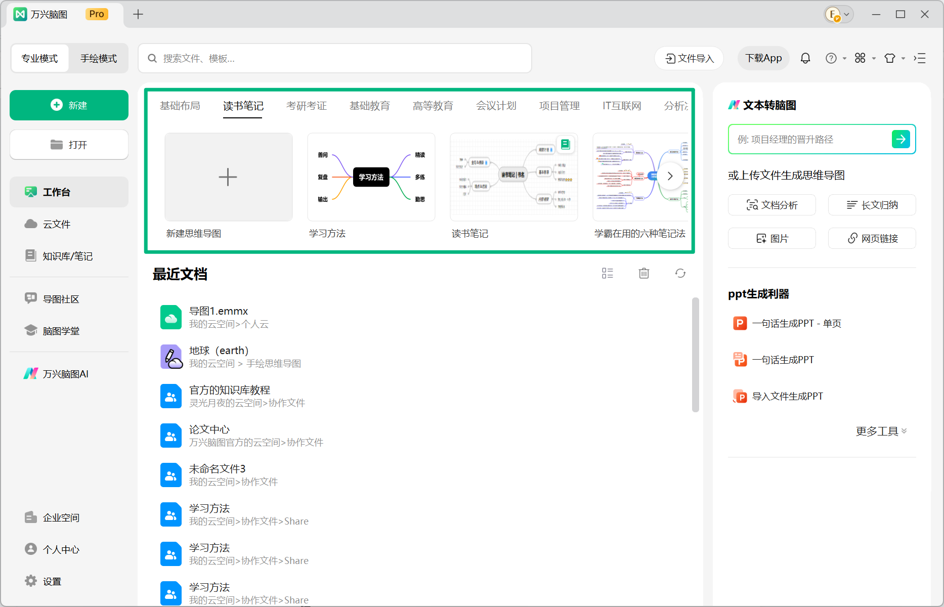Select the 读书笔记 template tab

[x=243, y=106]
